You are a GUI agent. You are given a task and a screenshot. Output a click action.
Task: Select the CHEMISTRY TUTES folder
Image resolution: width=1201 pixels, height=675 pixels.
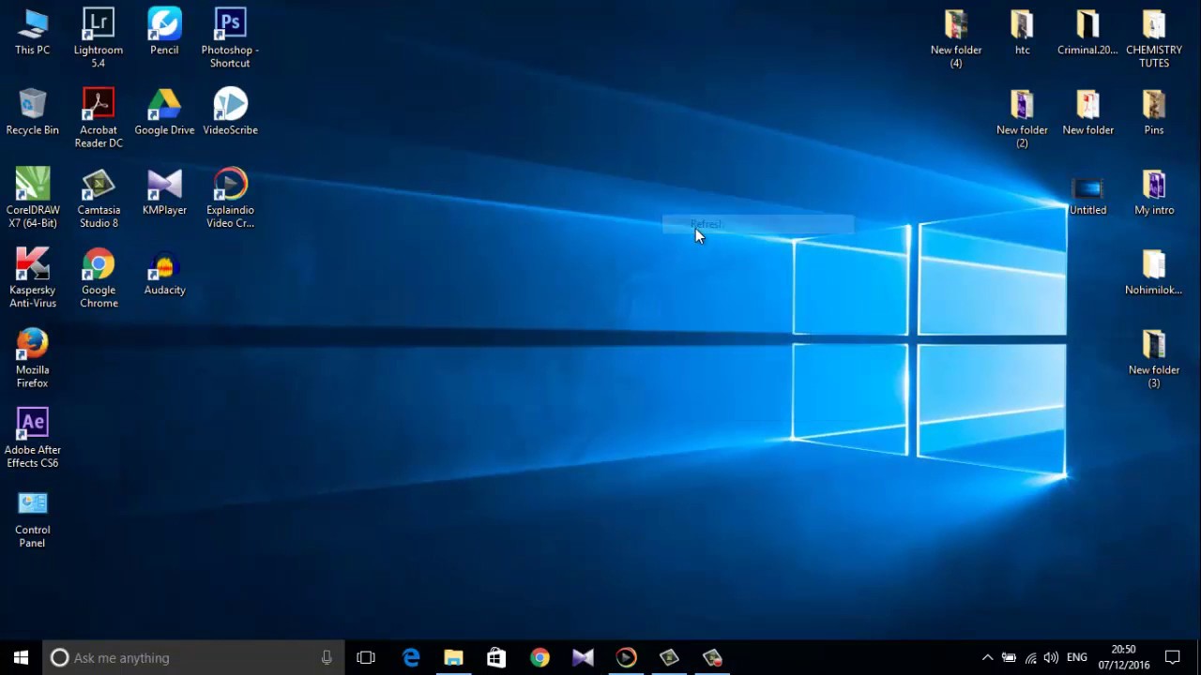(x=1154, y=37)
